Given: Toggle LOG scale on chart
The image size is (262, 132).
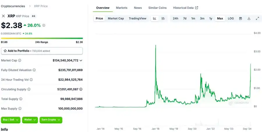Looking at the screenshot, I should click(x=231, y=19).
